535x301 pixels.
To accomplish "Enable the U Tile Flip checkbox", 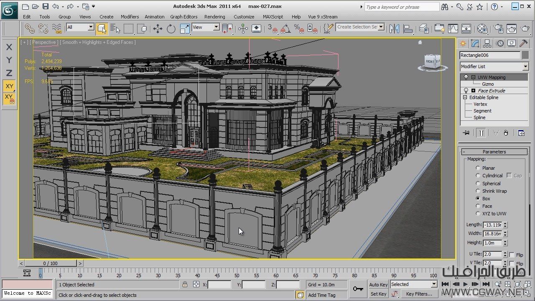I will [512, 255].
